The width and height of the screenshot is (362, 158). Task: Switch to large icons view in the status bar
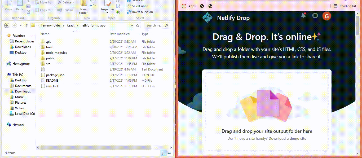click(169, 153)
